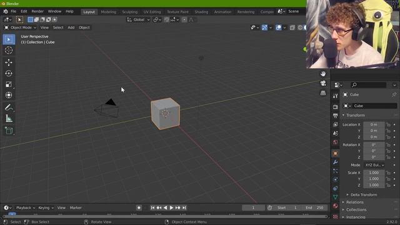Open the rotation Mode XYZ Euler dropdown
This screenshot has width=400, height=225.
(x=374, y=165)
